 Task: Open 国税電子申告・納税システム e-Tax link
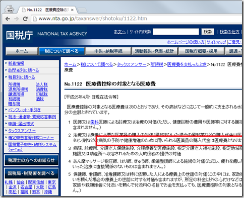click(x=32, y=147)
